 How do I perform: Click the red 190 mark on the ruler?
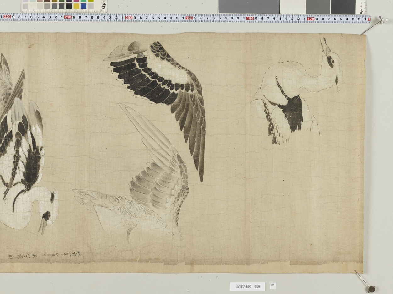[189, 18]
